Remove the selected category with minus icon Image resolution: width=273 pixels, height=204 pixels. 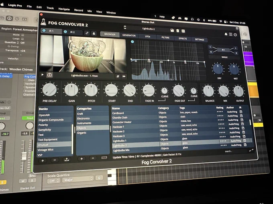pyautogui.click(x=93, y=158)
